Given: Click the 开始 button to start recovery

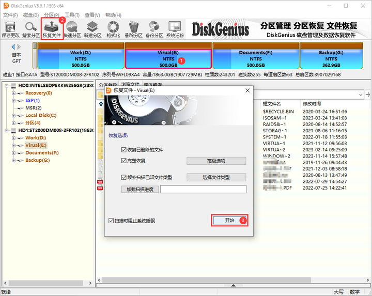Looking at the screenshot, I should pyautogui.click(x=229, y=221).
